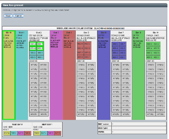
Task: Click select all under Slot 5 drives
Action: pos(81,61)
